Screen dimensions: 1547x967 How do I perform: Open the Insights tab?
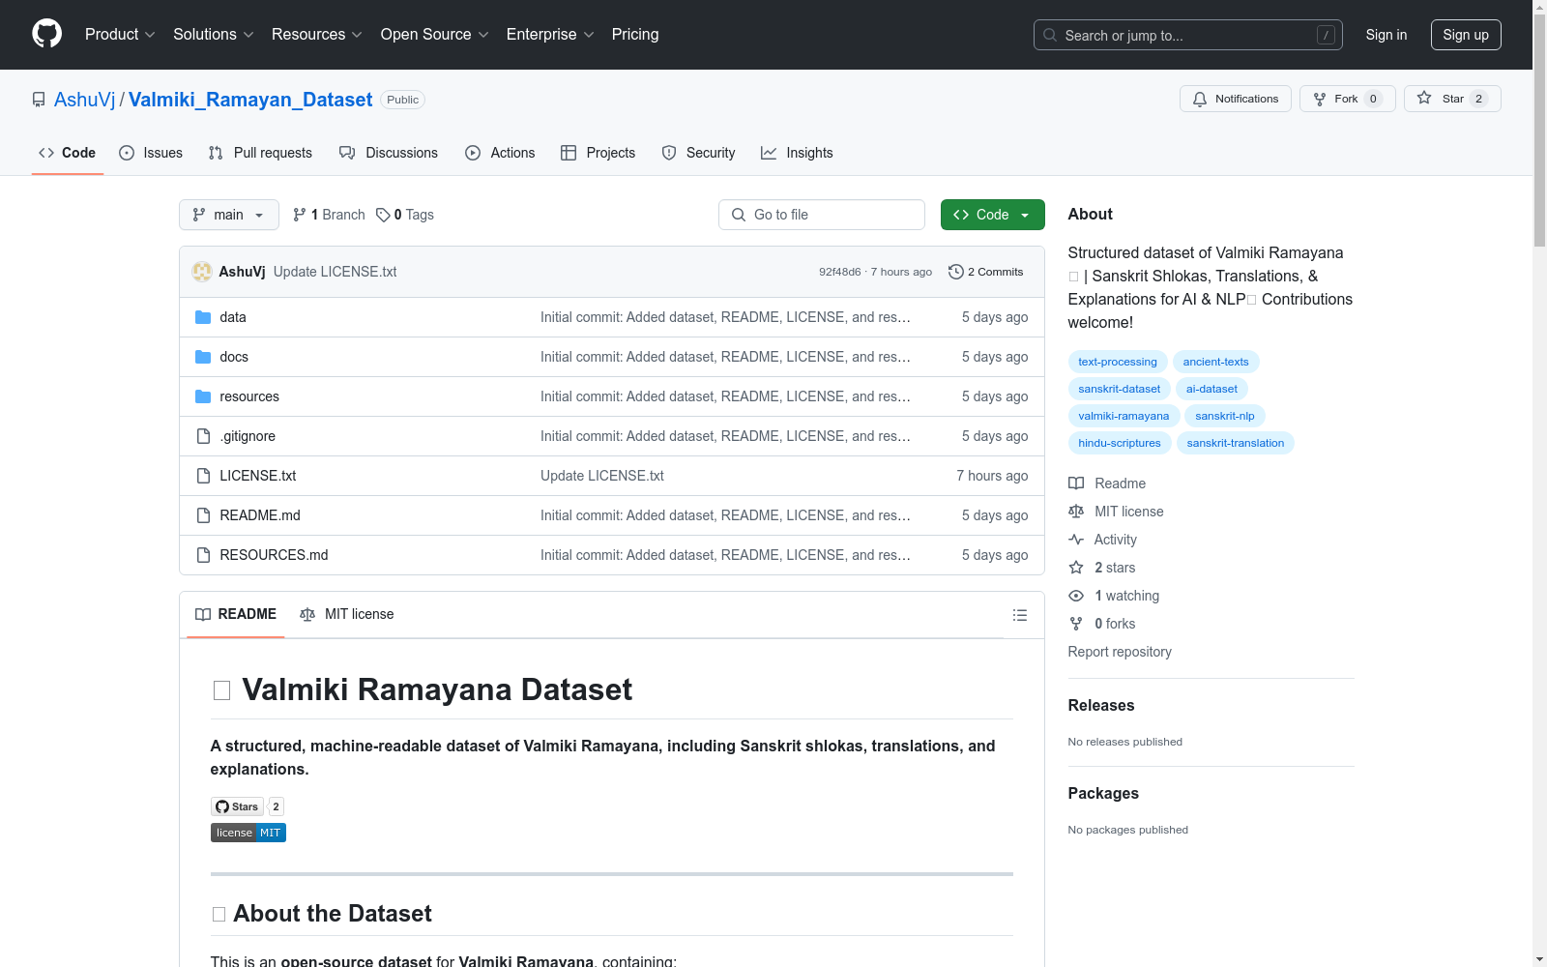pyautogui.click(x=797, y=153)
